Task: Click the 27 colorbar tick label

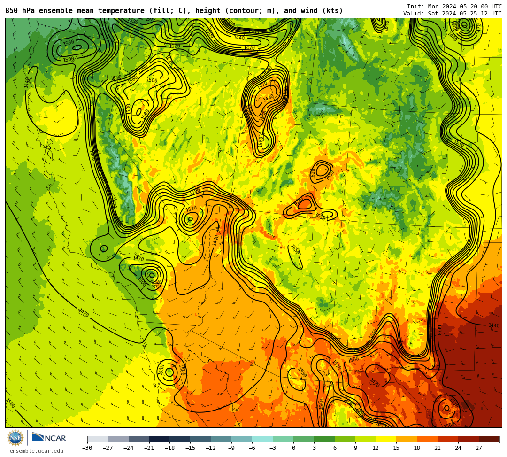Action: 479,448
